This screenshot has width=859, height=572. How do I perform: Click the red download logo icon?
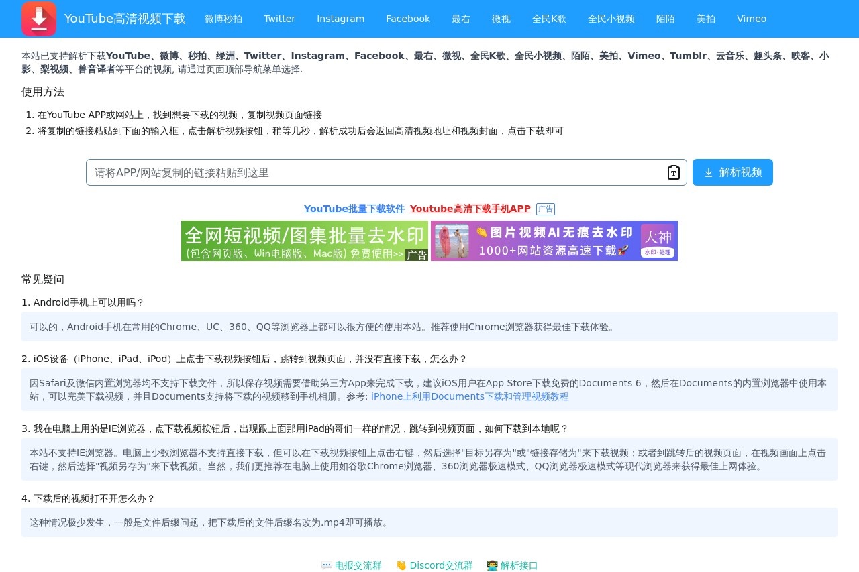38,19
